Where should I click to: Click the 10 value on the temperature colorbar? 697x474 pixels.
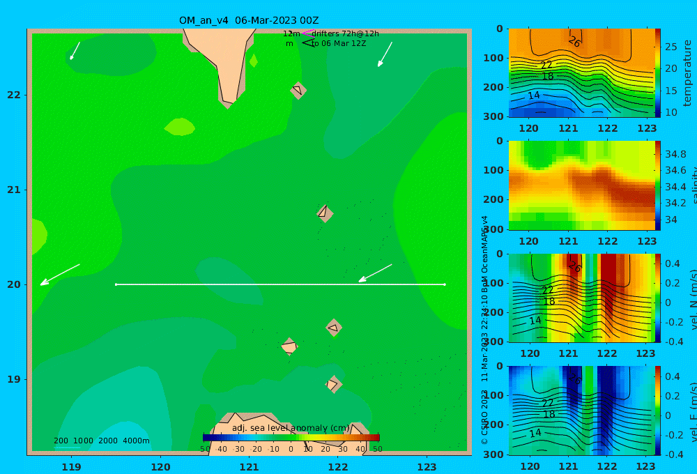pos(671,112)
